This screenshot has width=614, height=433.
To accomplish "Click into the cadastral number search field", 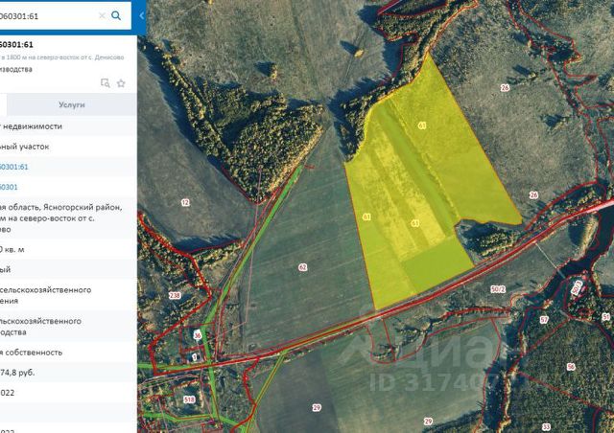I will point(47,15).
